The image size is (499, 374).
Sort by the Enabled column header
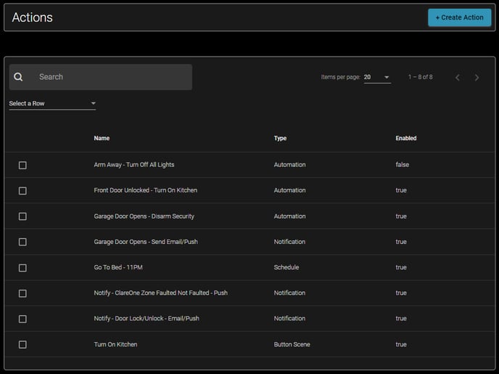(405, 138)
